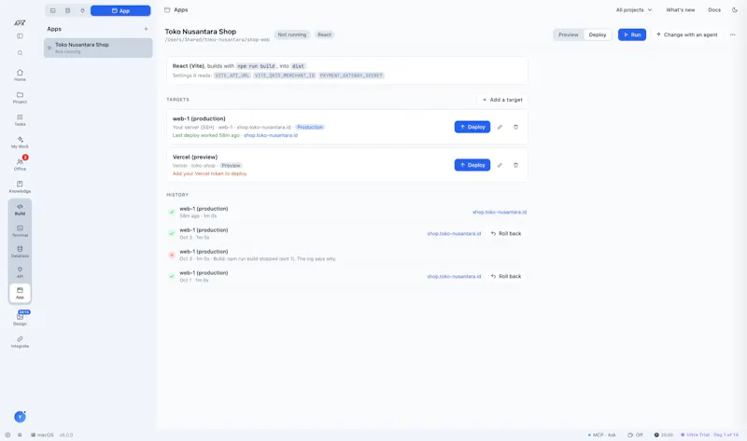Add new app with plus icon

click(146, 29)
